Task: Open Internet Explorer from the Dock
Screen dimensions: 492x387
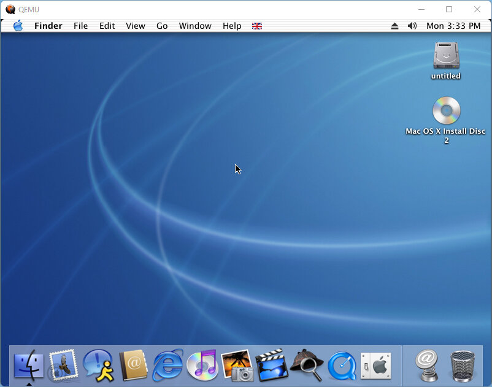Action: 167,366
